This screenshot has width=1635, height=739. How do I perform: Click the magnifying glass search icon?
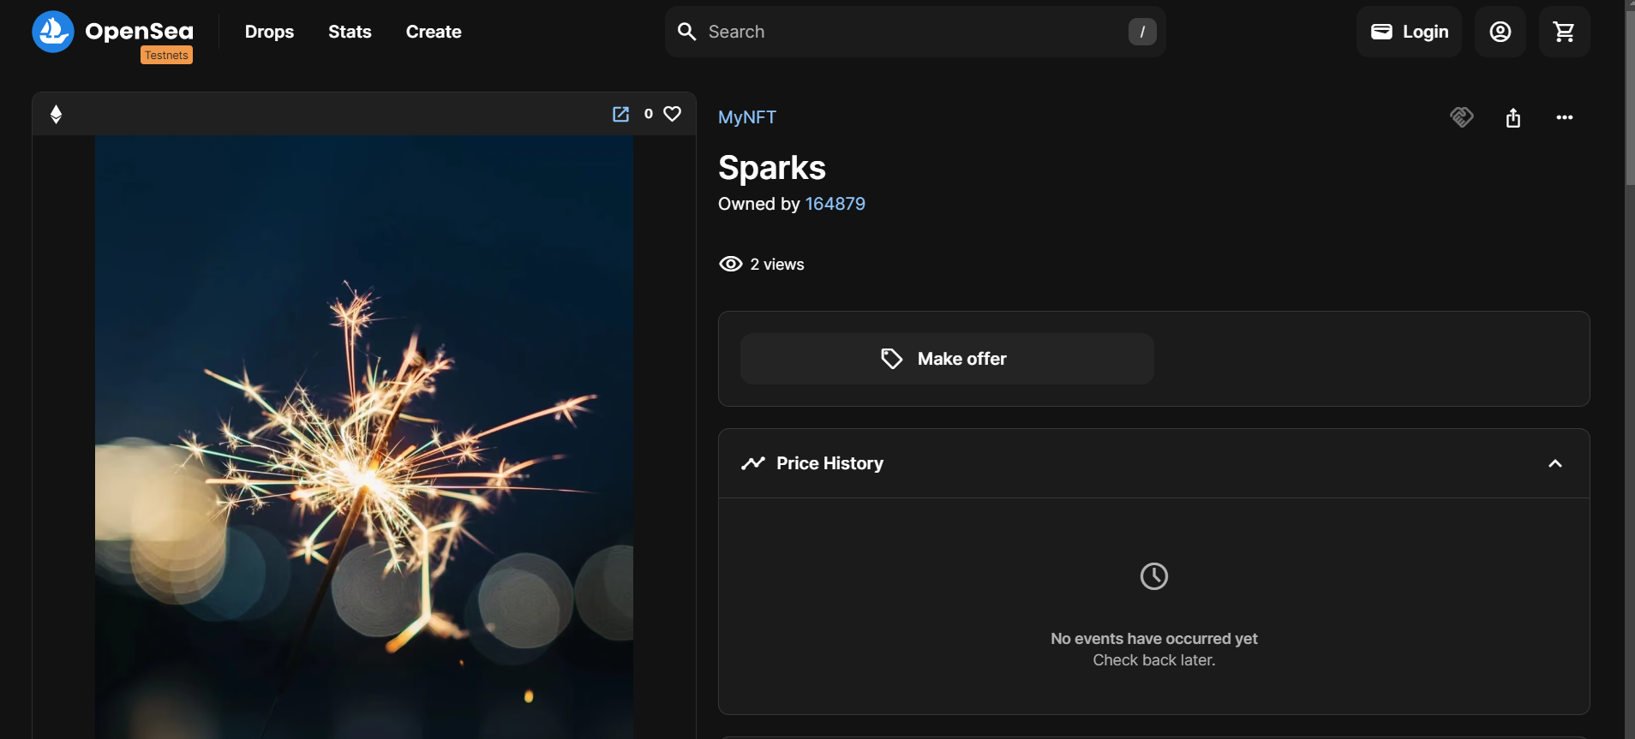point(687,32)
